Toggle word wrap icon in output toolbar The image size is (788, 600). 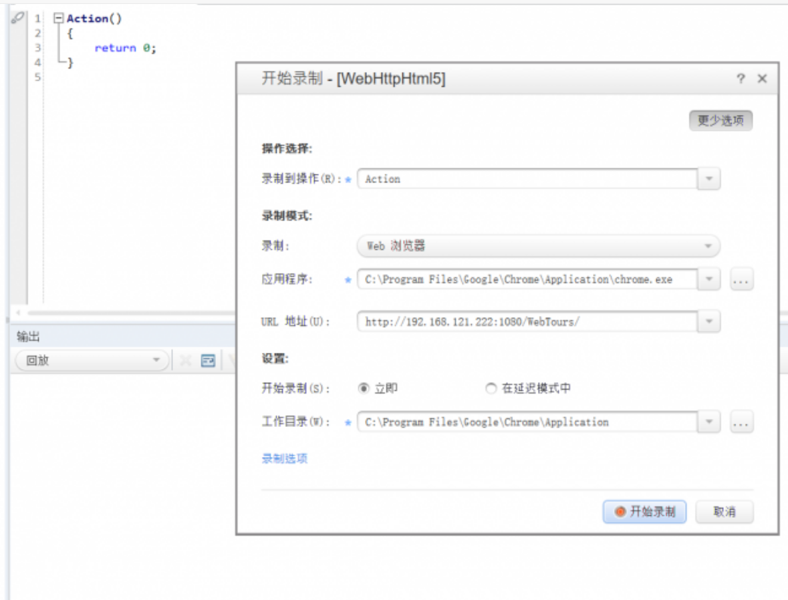point(209,361)
